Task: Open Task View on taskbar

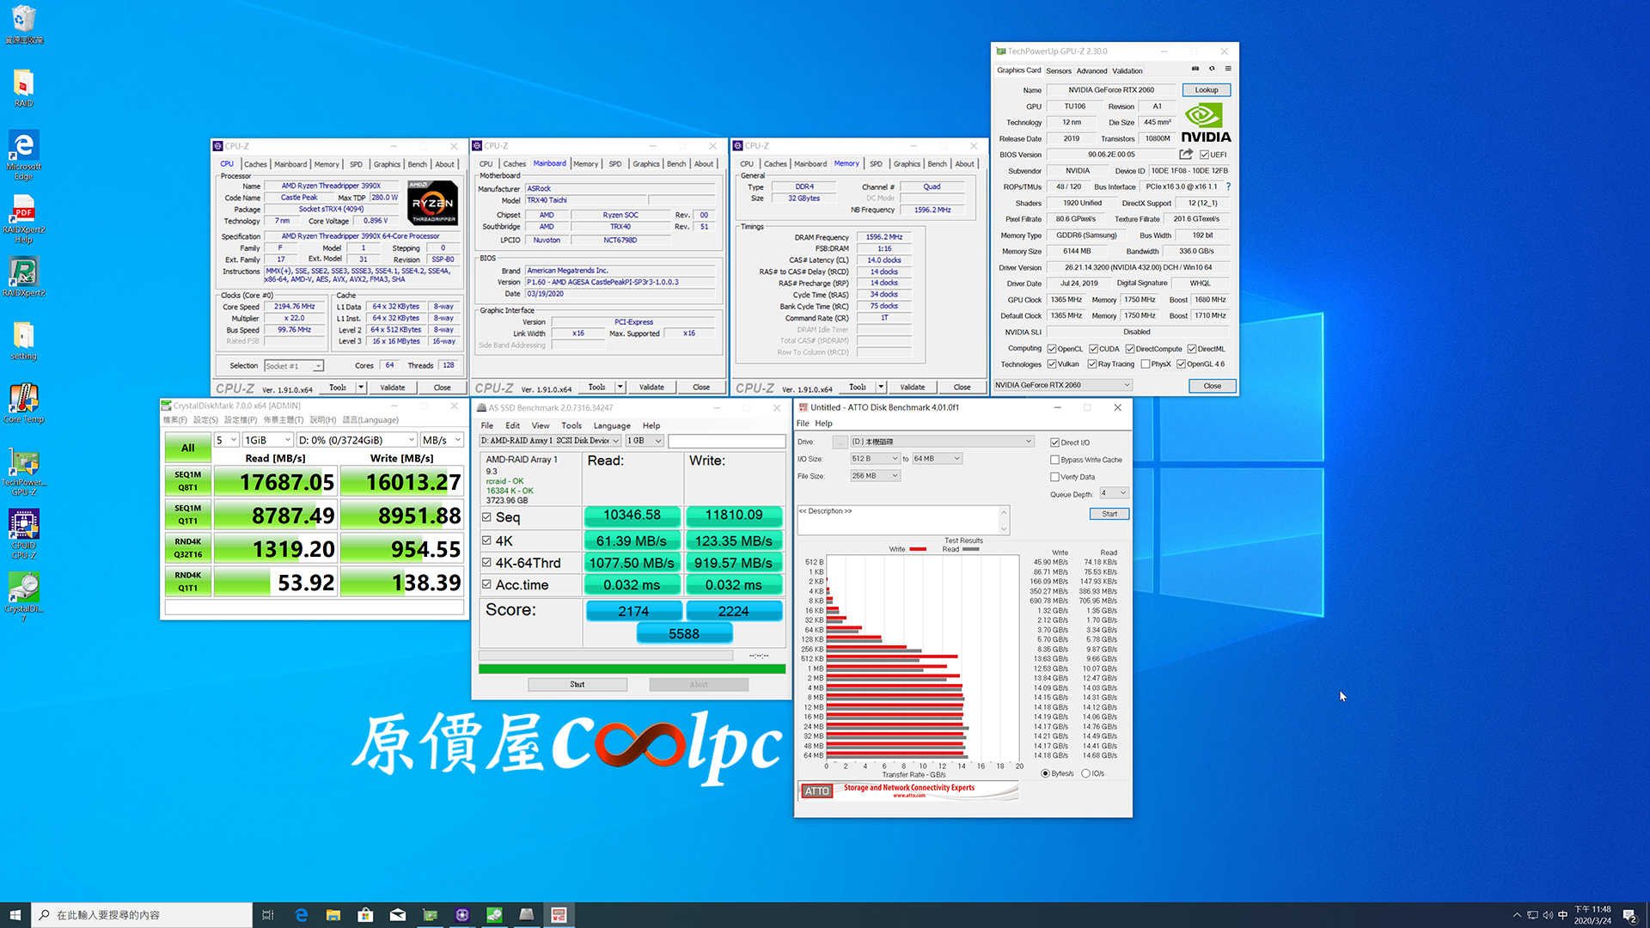Action: [x=268, y=915]
